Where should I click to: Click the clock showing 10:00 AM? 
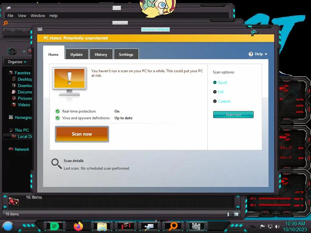click(x=295, y=224)
